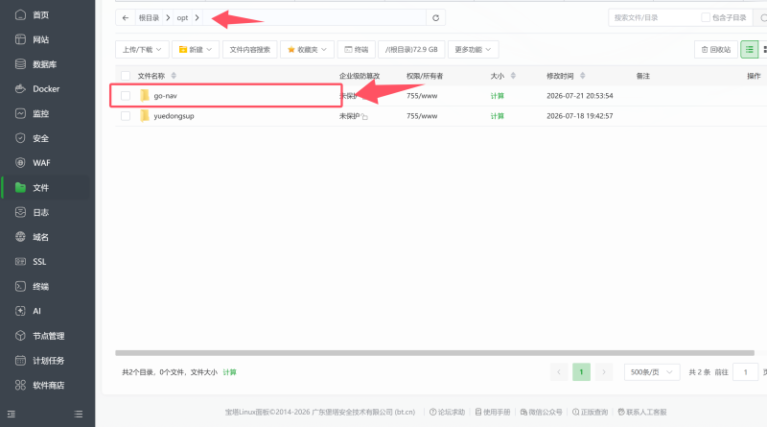Click 755/www permission on the yuedongsup row

pos(422,116)
